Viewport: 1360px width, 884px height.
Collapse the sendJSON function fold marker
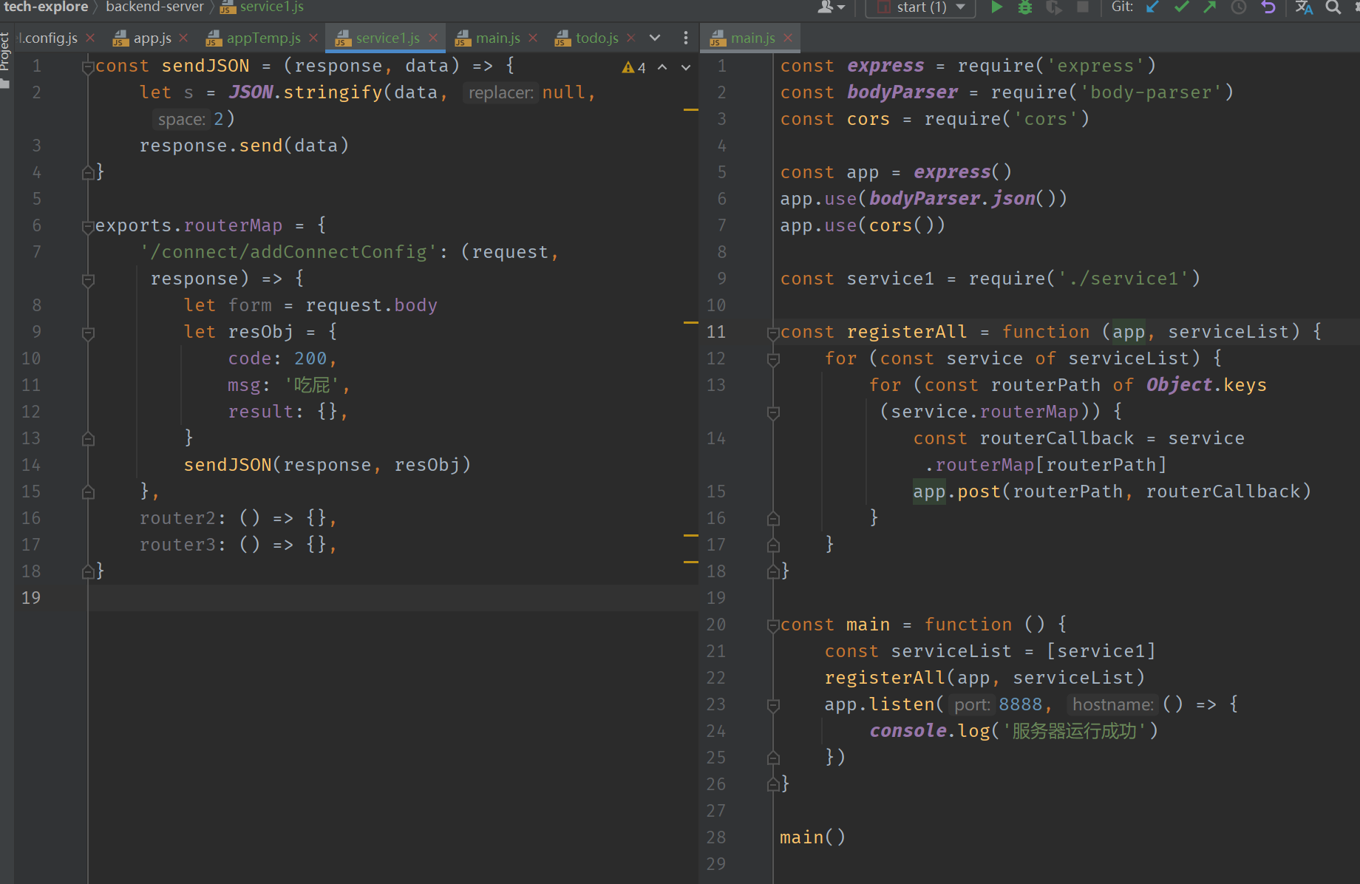pyautogui.click(x=88, y=67)
